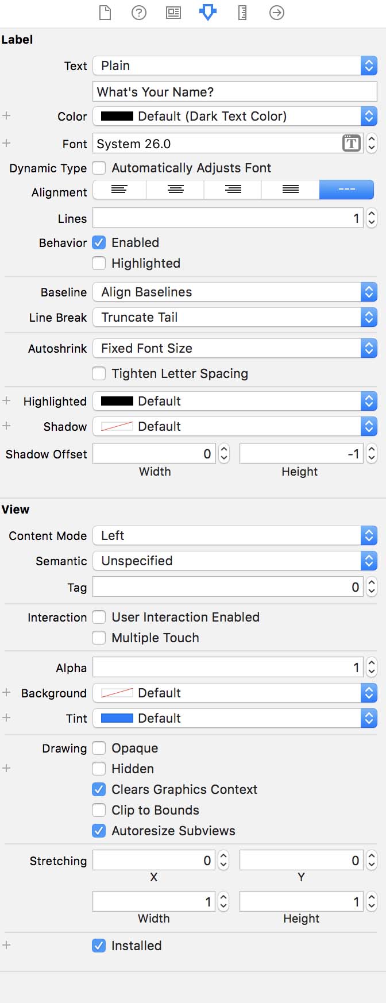386x1003 pixels.
Task: Expand the Autoshrink Fixed Font Size dropdown
Action: click(x=234, y=348)
